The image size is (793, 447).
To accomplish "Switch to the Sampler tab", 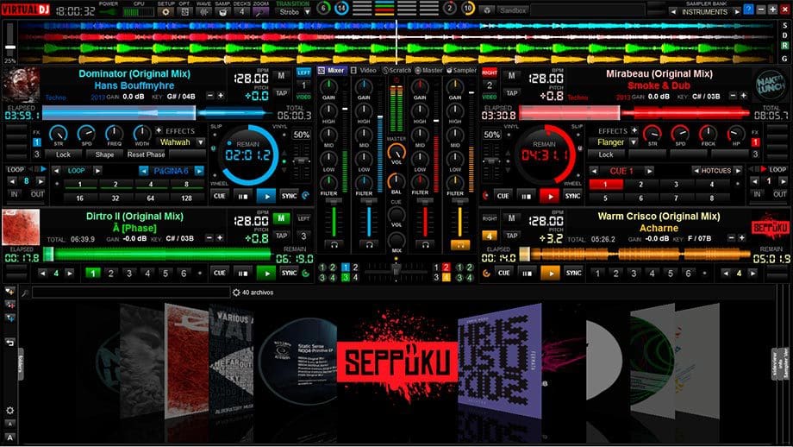I will click(461, 71).
